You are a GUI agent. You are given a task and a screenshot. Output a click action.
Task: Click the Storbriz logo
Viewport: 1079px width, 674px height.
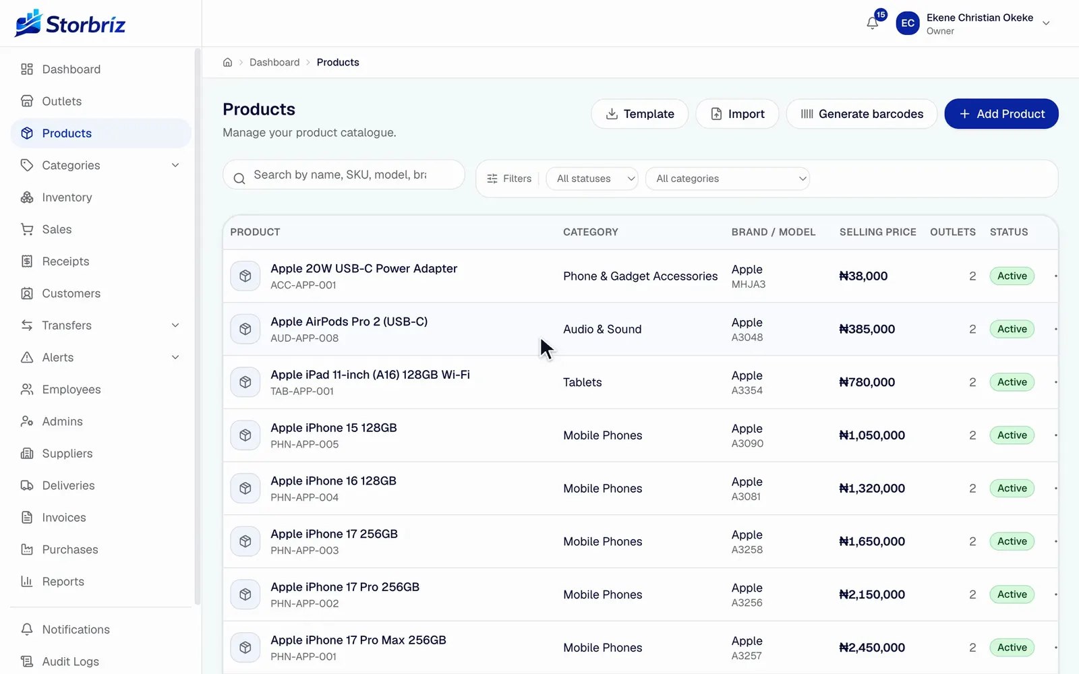[70, 24]
